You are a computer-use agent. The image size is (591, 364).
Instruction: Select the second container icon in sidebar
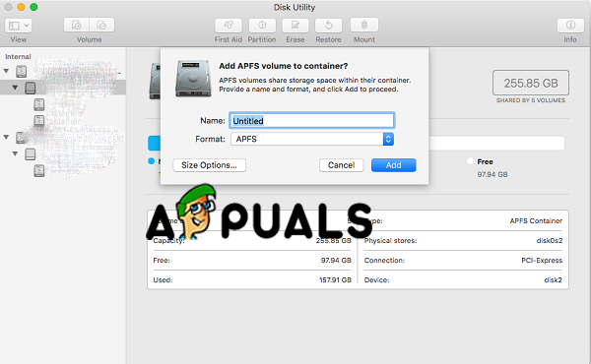pyautogui.click(x=31, y=153)
